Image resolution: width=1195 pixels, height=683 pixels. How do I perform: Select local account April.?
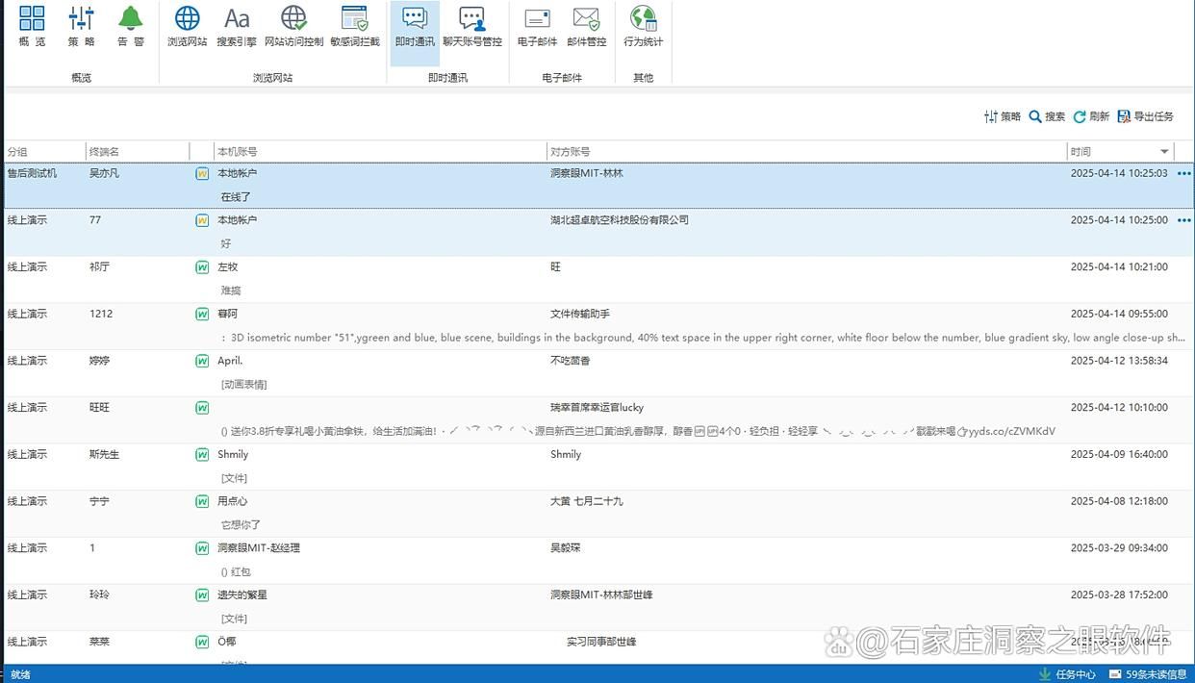(230, 361)
